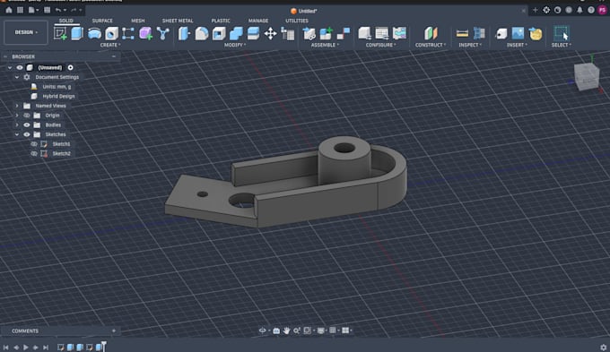Open the CONSTRUCT dropdown menu
This screenshot has width=610, height=352.
[x=431, y=45]
